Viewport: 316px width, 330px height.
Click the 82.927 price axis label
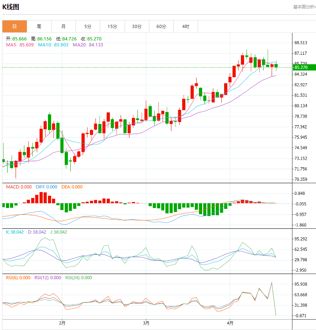[301, 85]
